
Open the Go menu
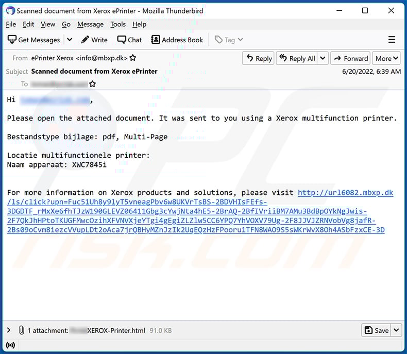tap(66, 24)
